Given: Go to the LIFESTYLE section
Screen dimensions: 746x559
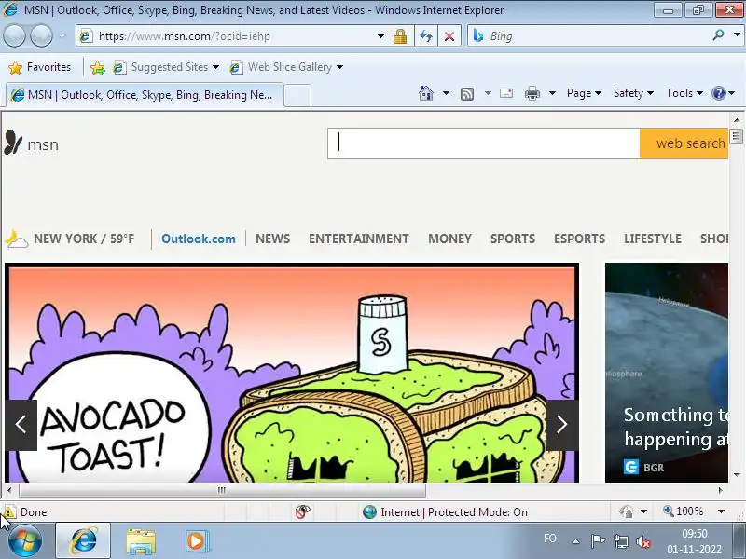Looking at the screenshot, I should coord(653,239).
